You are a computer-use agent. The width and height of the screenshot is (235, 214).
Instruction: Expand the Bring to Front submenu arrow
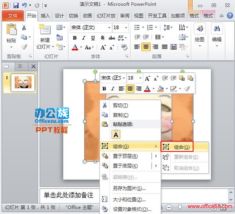156,156
